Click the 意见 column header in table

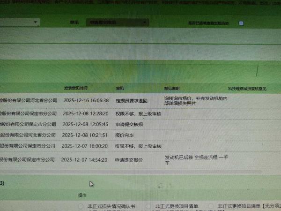click(120, 88)
